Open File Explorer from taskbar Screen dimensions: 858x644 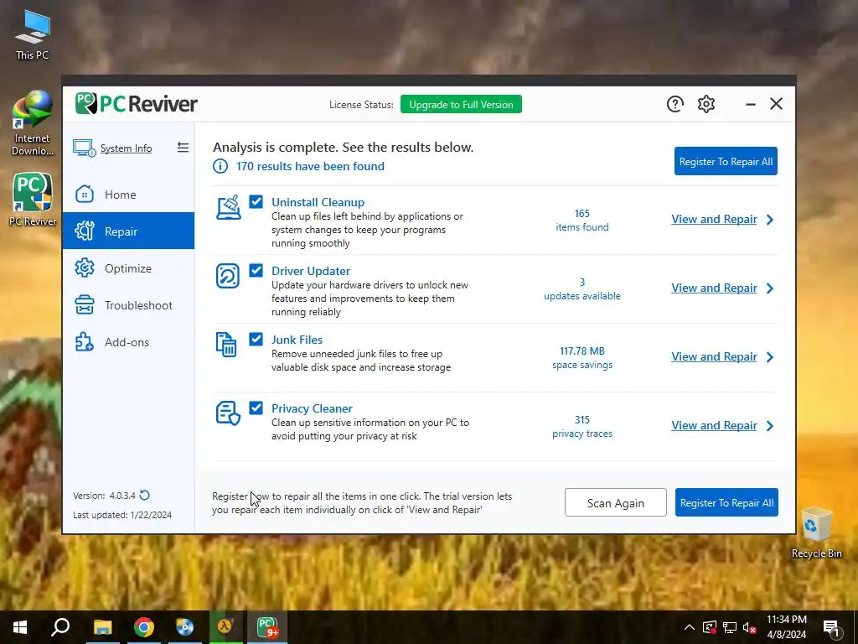coord(103,627)
